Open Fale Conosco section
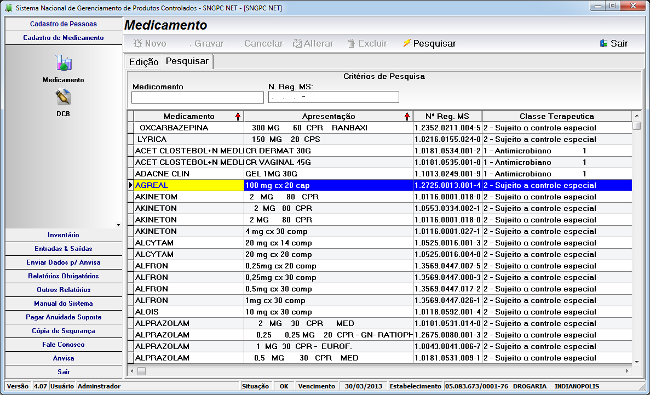 [64, 345]
